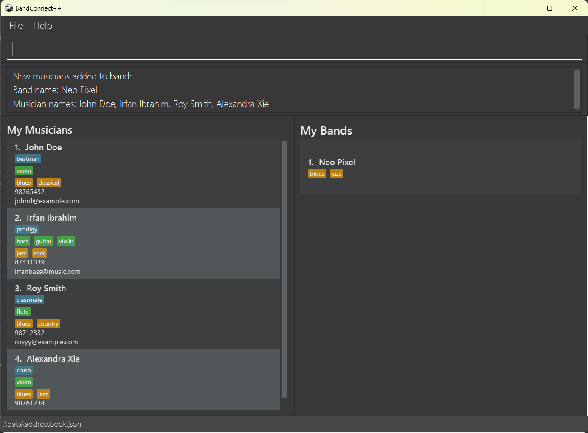The height and width of the screenshot is (433, 588).
Task: Open the File menu
Action: (x=16, y=26)
